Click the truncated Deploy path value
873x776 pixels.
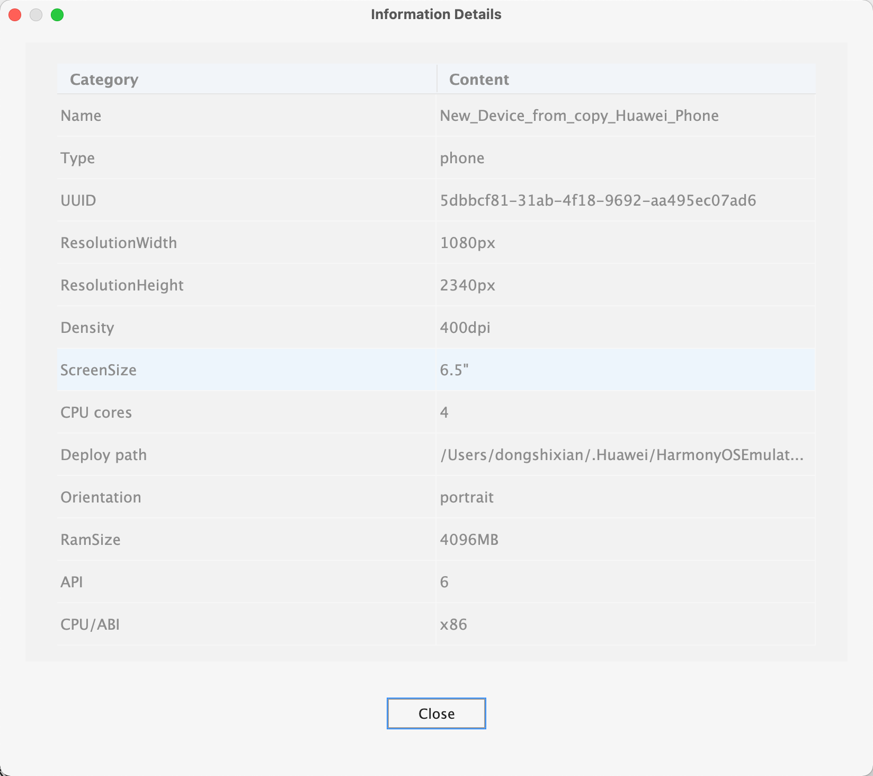pos(621,455)
